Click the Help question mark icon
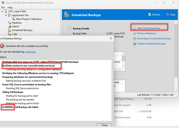179x128 pixels. click(x=167, y=15)
